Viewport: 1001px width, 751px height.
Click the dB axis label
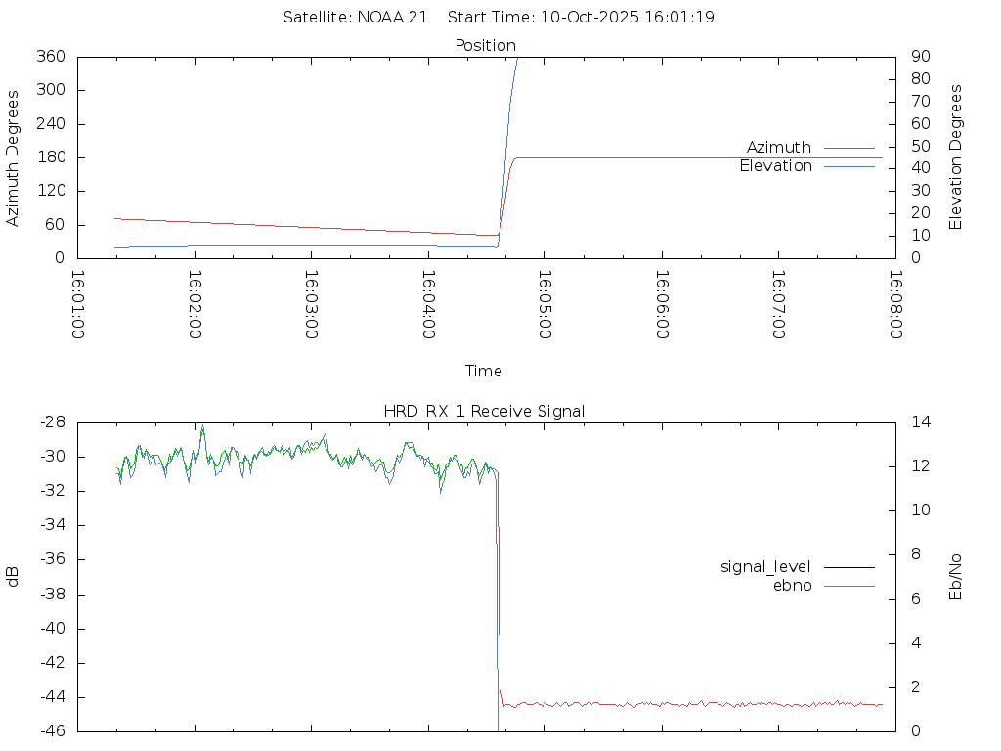tap(13, 577)
